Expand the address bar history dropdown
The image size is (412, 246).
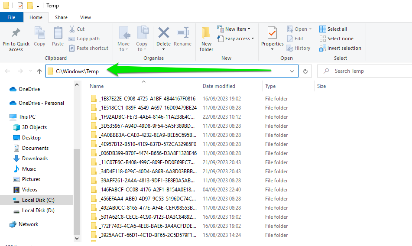[x=292, y=71]
